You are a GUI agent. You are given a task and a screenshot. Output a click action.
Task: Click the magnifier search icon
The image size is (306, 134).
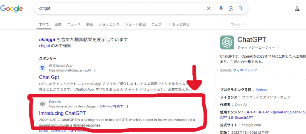tap(241, 8)
